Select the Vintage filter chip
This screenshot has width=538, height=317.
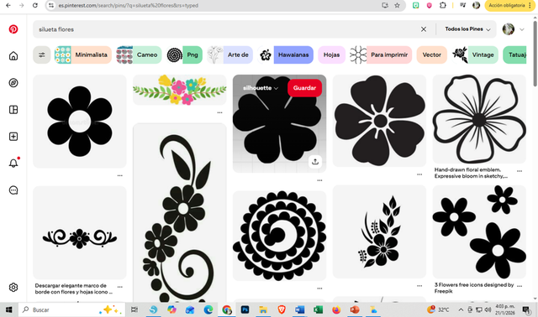point(475,55)
